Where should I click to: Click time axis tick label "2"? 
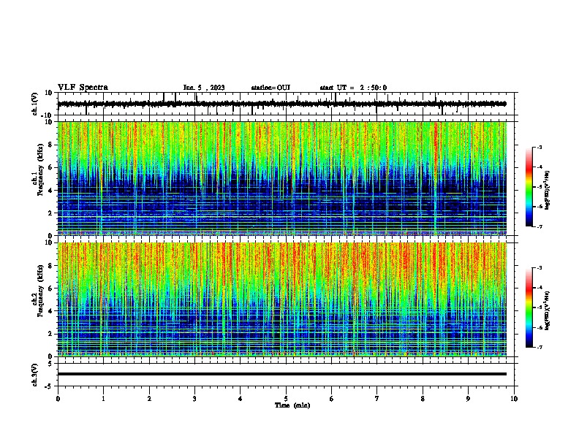(x=149, y=399)
